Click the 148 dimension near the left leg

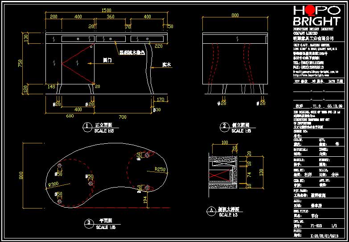[51, 86]
